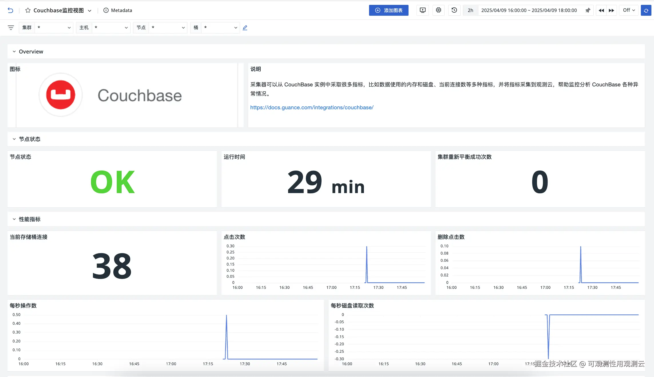
Task: Click the 说明 panel title
Action: pyautogui.click(x=255, y=69)
